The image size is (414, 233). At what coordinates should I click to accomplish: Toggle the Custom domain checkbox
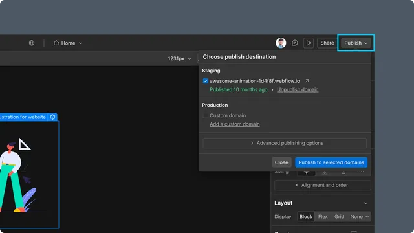coord(205,115)
